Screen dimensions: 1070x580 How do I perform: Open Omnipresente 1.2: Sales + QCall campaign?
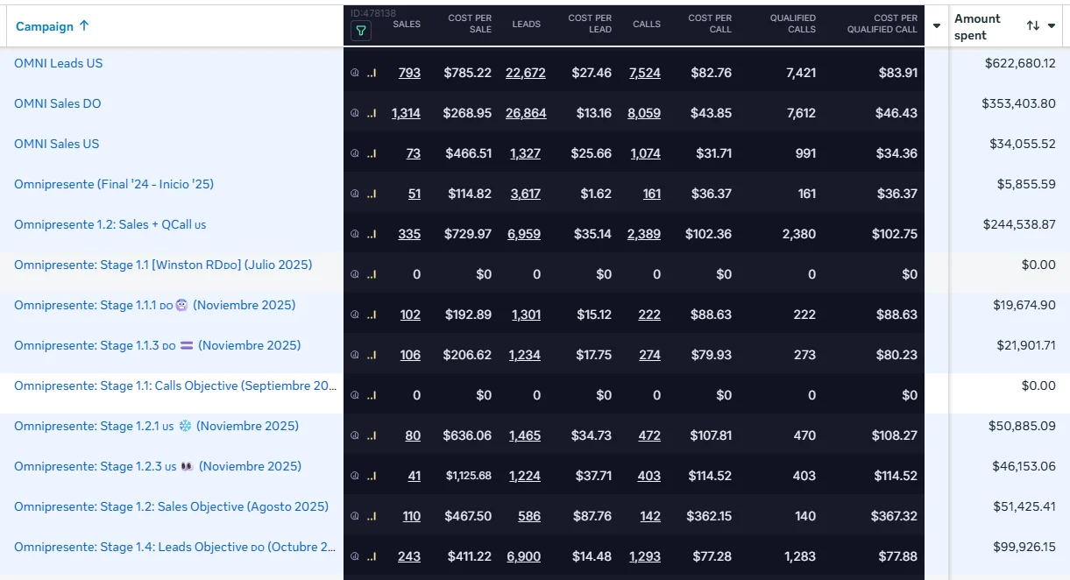tap(110, 224)
